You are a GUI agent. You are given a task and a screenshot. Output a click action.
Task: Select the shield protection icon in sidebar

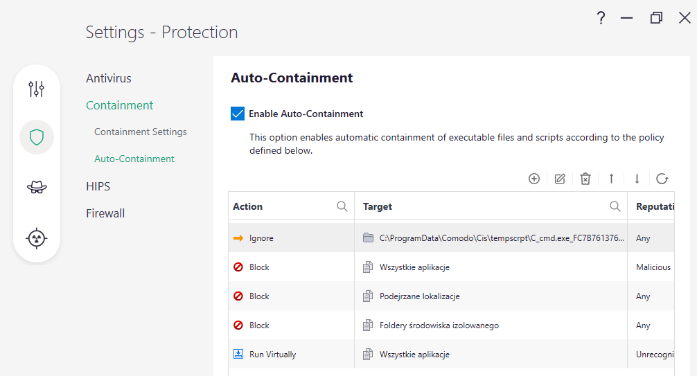click(x=37, y=137)
